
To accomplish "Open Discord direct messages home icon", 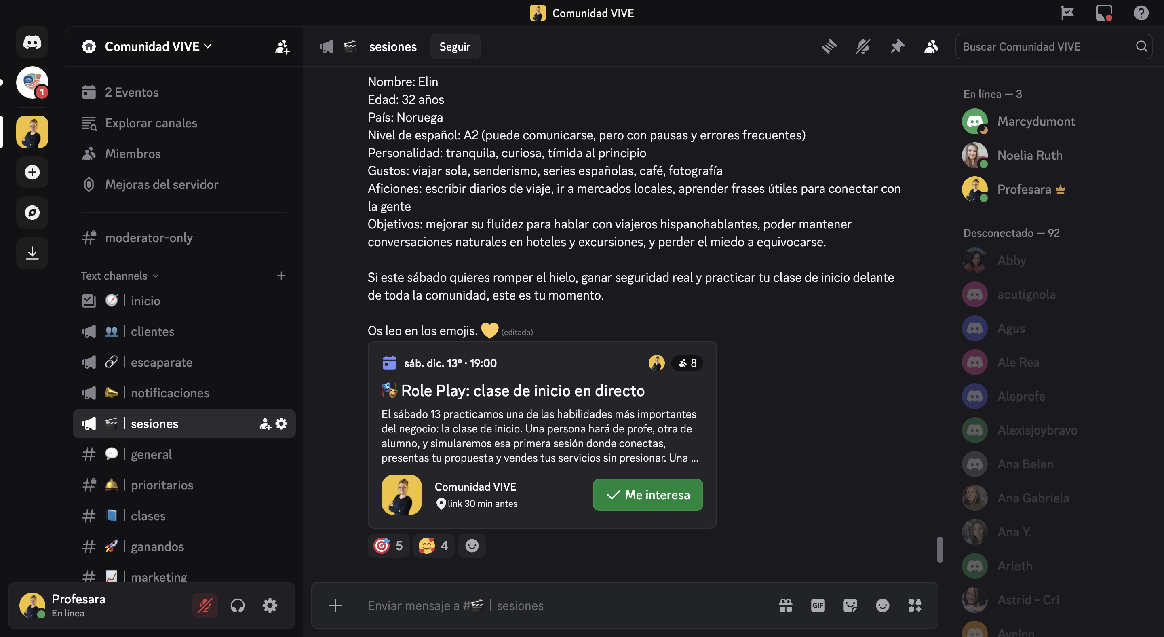I will [32, 42].
